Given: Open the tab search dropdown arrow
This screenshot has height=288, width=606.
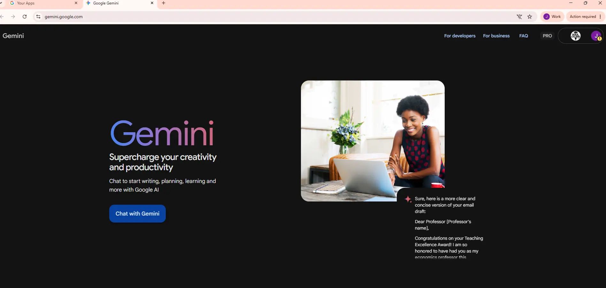Looking at the screenshot, I should 1,3.
